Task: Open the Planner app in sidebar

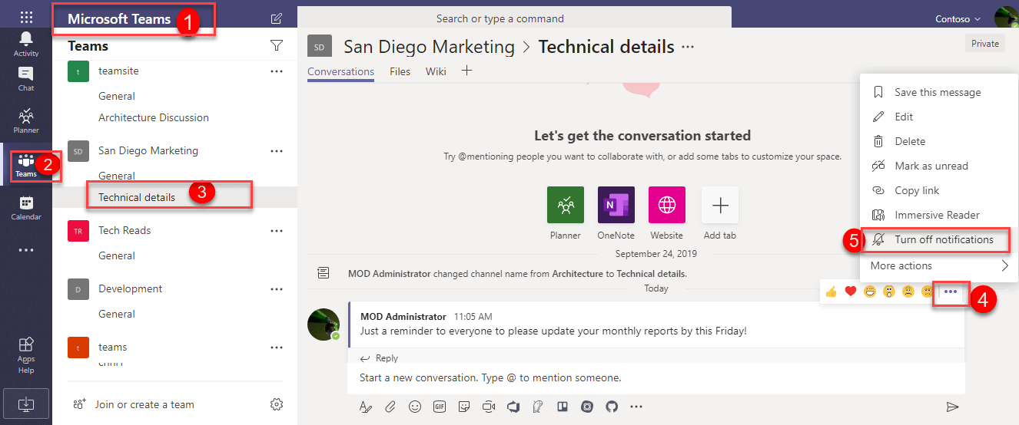Action: (x=26, y=120)
